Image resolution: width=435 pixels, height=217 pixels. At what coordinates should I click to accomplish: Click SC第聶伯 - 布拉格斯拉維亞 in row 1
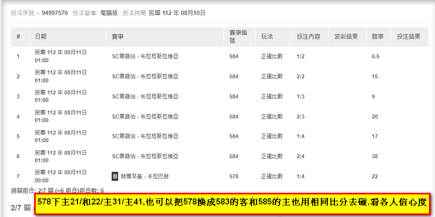tap(145, 57)
